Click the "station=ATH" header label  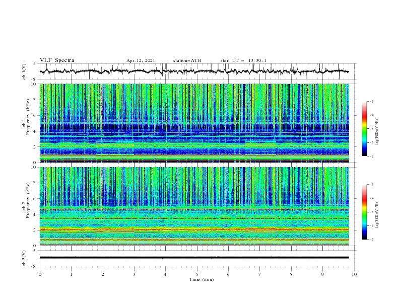click(x=187, y=60)
